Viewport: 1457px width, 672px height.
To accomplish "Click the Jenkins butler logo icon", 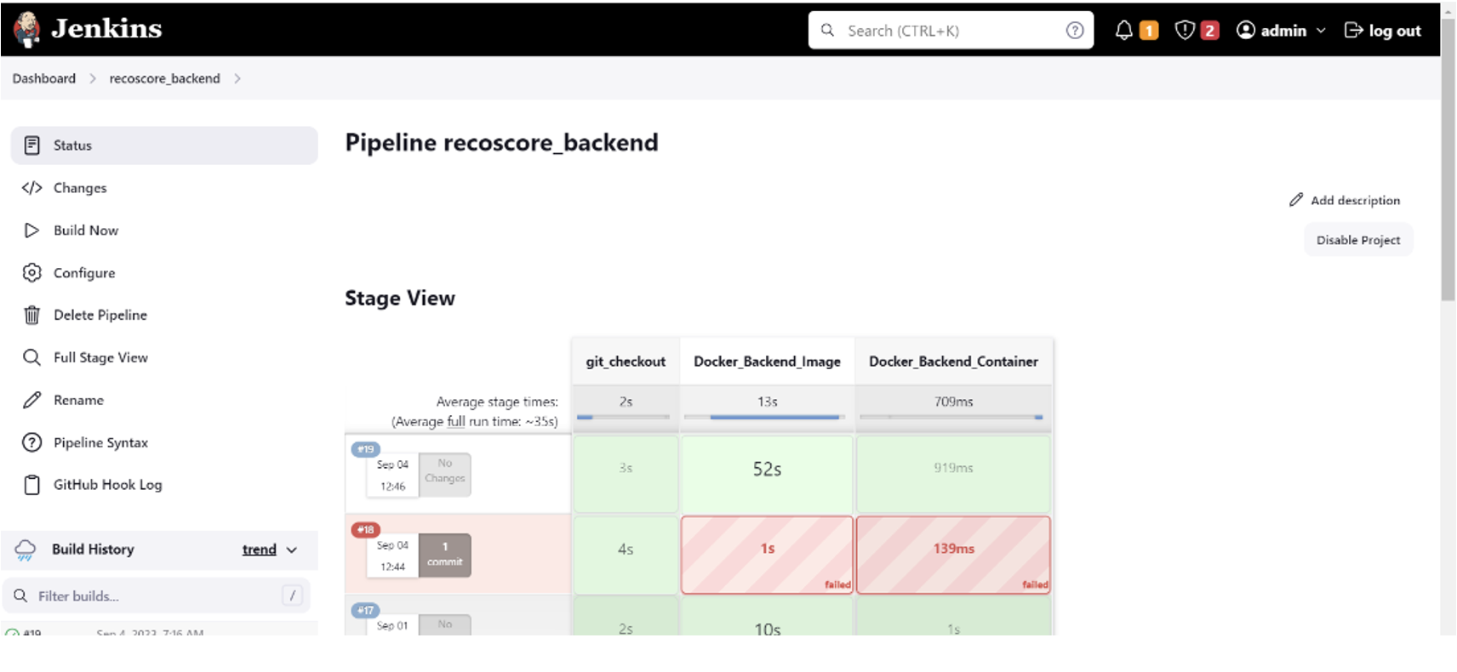I will (x=27, y=30).
